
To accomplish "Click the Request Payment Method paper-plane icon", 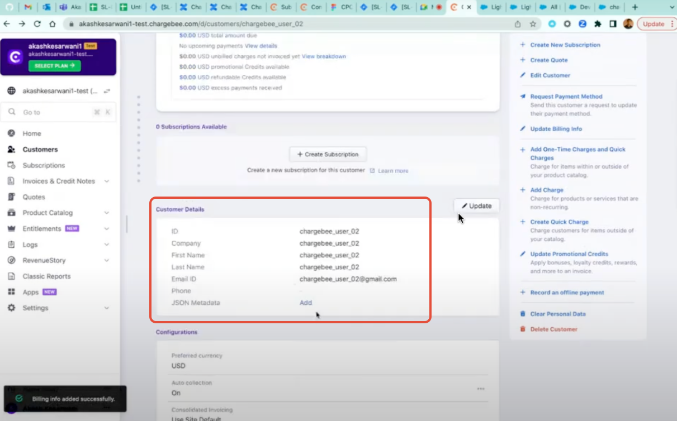I will point(523,96).
